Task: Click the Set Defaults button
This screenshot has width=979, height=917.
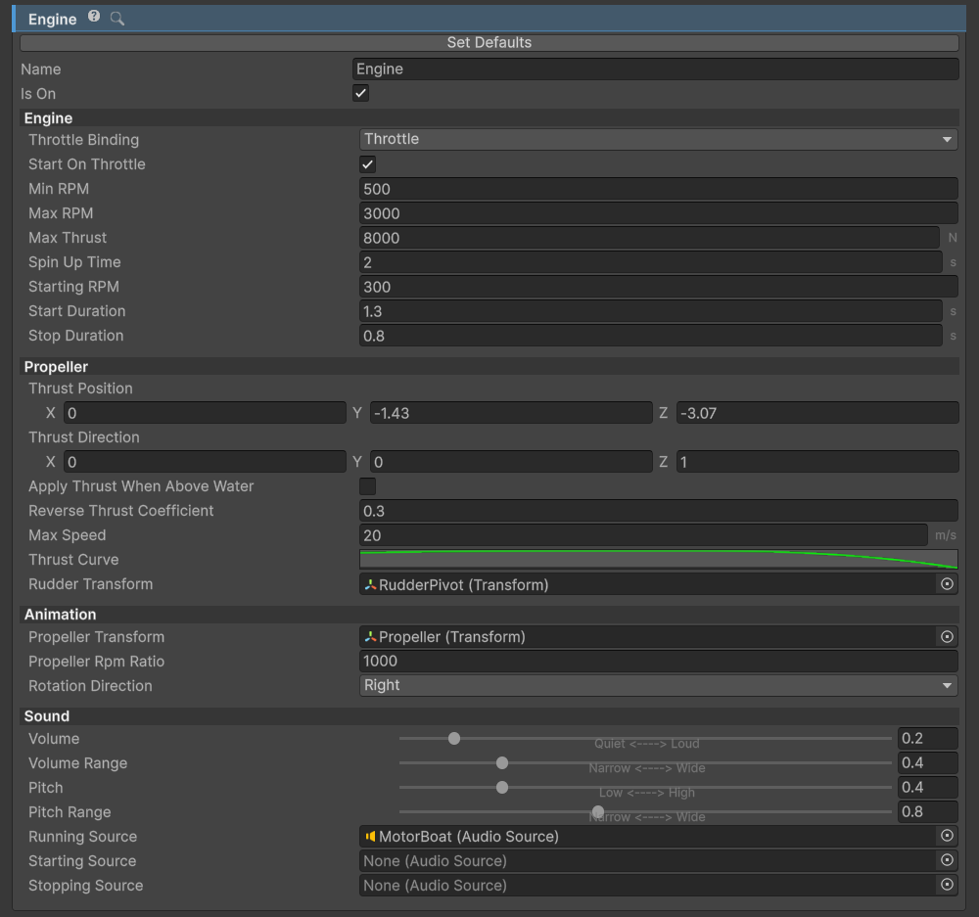Action: coord(489,42)
